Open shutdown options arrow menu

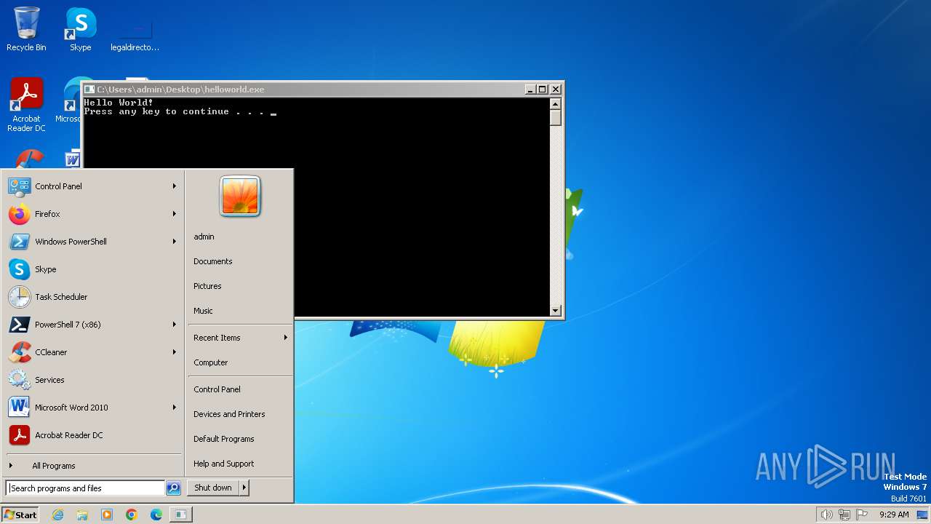(244, 488)
